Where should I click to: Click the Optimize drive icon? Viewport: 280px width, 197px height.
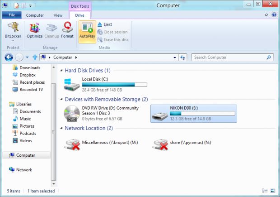pos(35,30)
